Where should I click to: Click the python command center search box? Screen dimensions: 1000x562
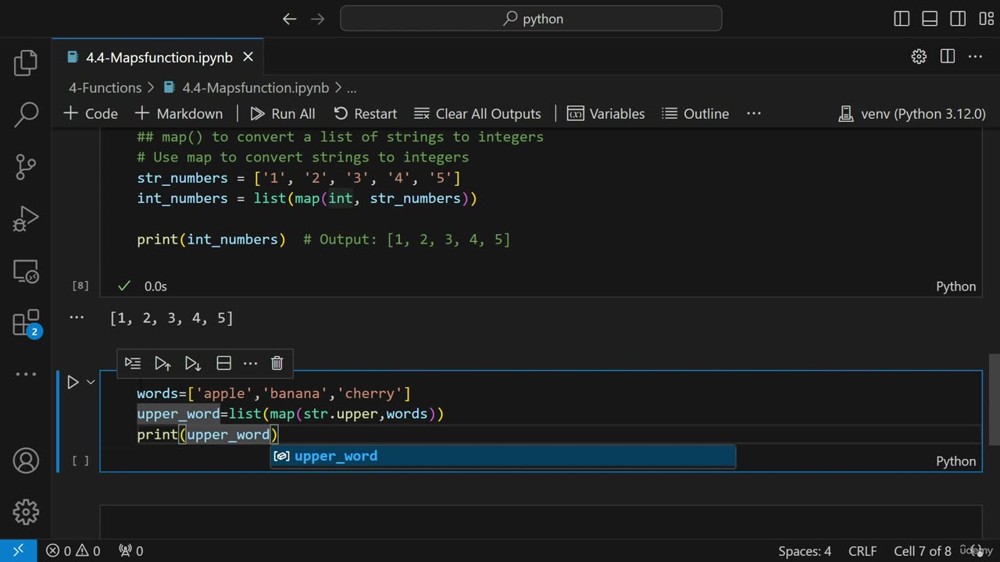[x=531, y=19]
